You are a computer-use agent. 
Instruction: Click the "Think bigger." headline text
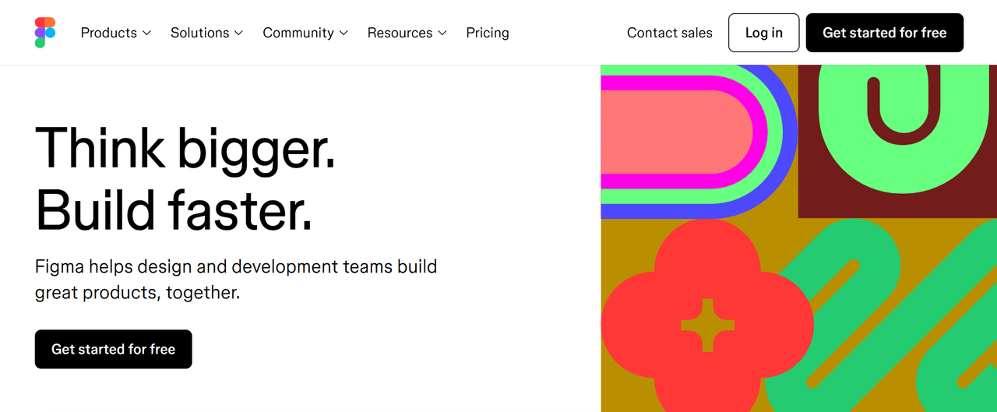185,147
